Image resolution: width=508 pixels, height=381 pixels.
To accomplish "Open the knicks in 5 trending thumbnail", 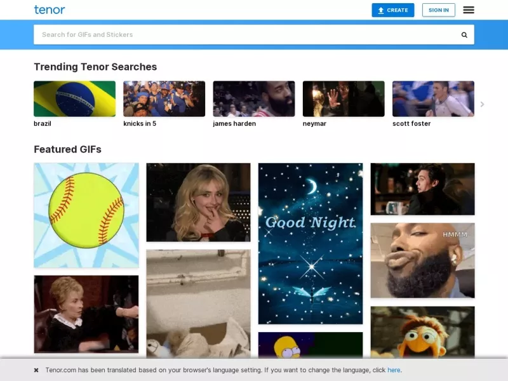I will 164,99.
